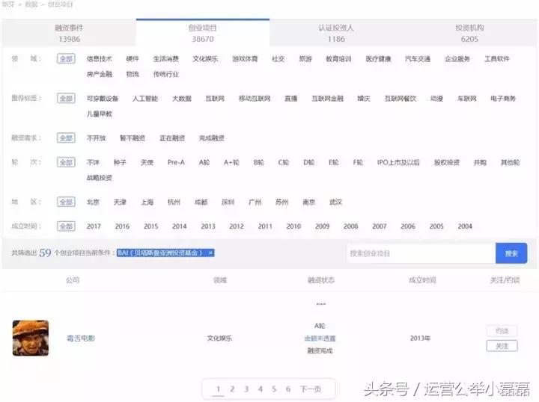
Task: Filter founding year by 2017
Action: tap(94, 226)
